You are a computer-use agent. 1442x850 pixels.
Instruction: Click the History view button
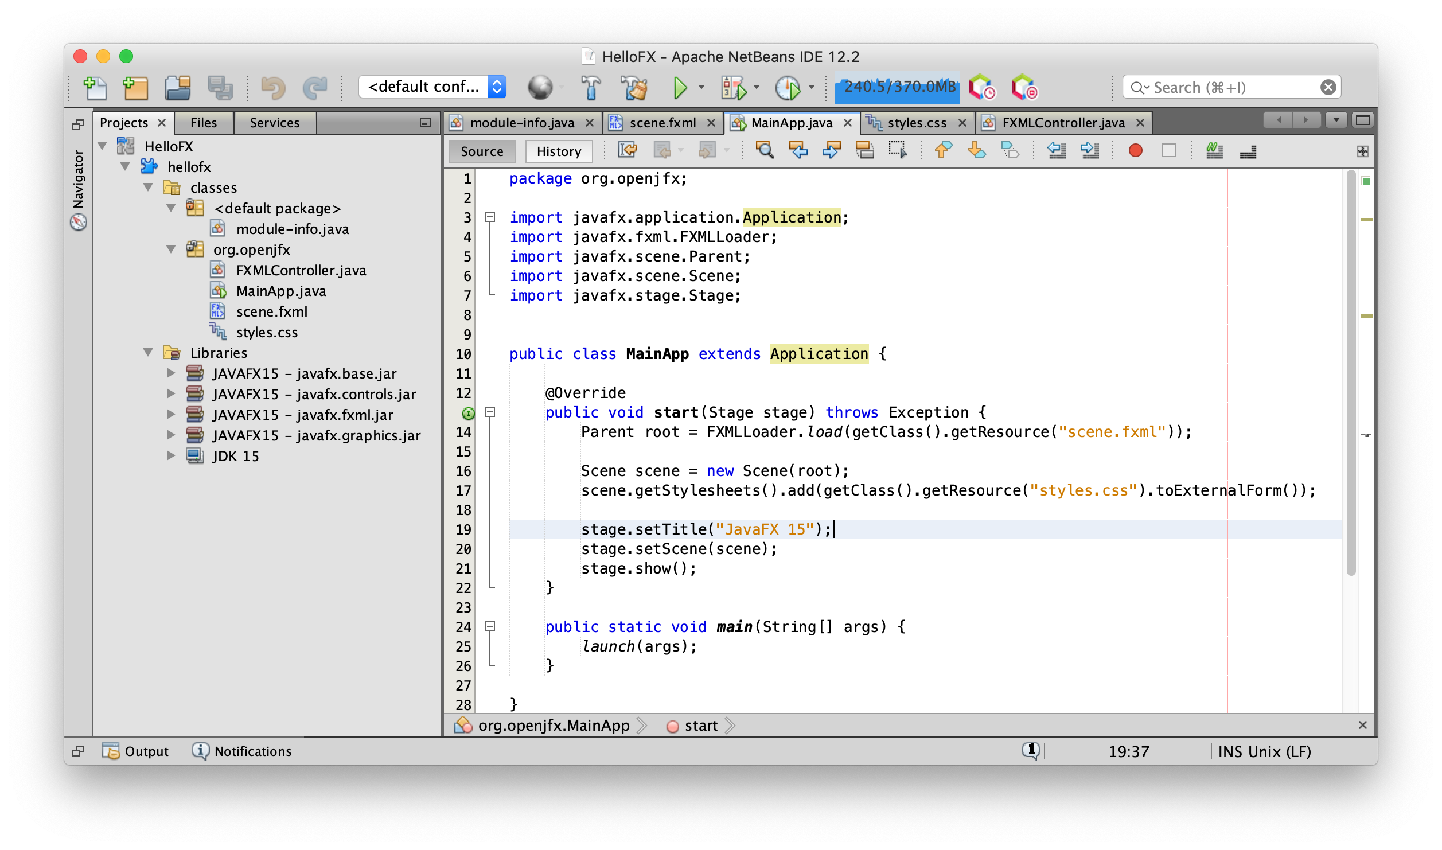pyautogui.click(x=559, y=151)
